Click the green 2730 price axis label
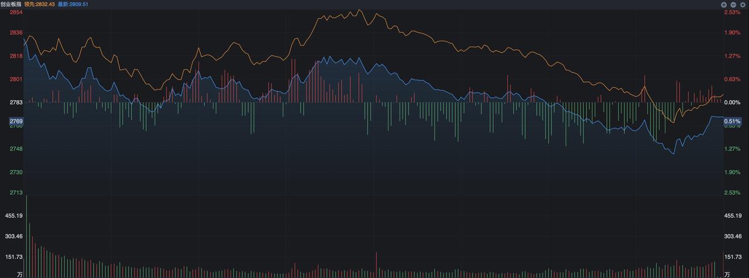Screen dimensions: 749x278 [x=16, y=172]
